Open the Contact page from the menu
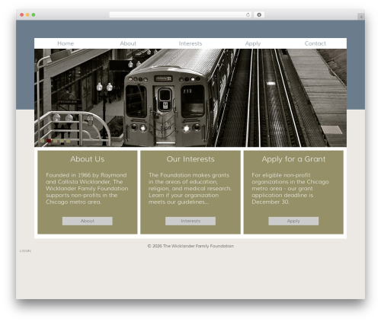Screen dimensions: 381x322 pyautogui.click(x=315, y=43)
